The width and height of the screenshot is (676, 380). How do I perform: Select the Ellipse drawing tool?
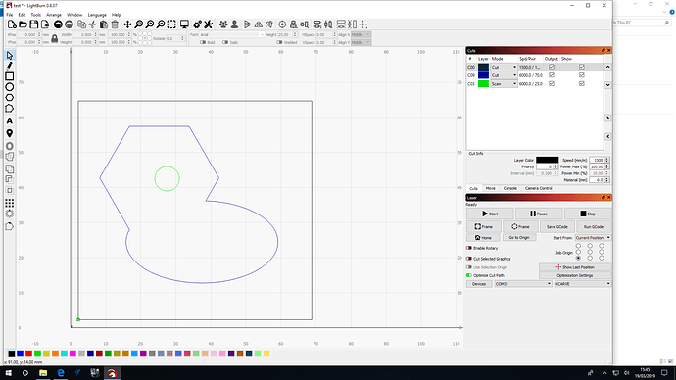click(10, 87)
